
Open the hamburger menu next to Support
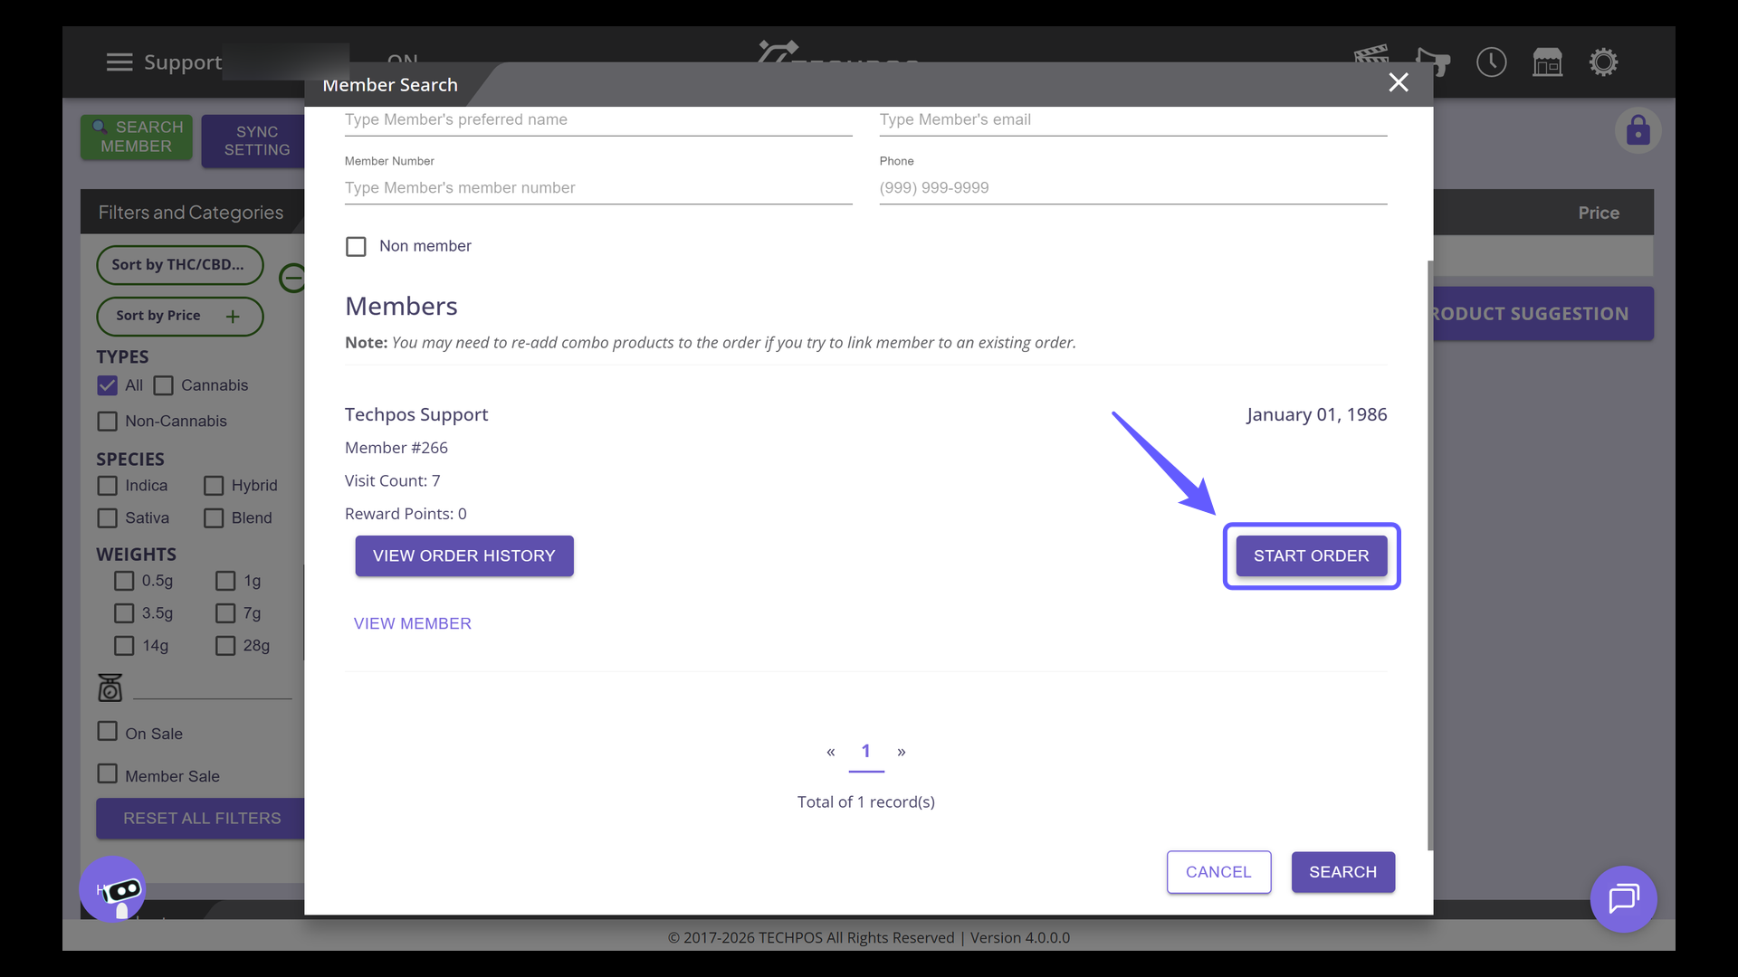coord(119,62)
